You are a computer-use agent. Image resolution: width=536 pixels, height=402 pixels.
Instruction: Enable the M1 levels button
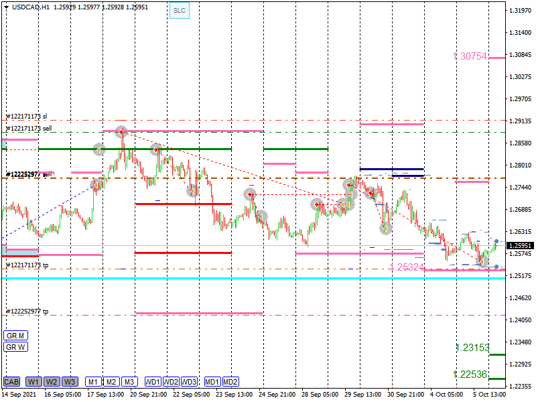(x=93, y=382)
